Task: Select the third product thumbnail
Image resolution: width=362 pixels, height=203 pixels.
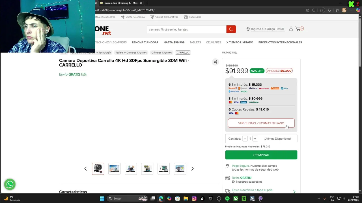Action: click(x=131, y=169)
